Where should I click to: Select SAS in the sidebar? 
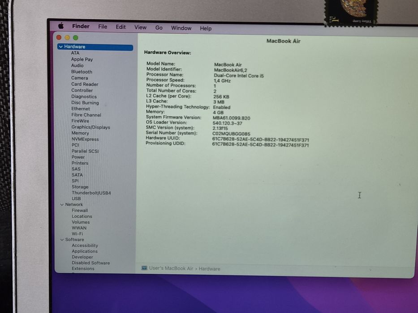point(76,169)
